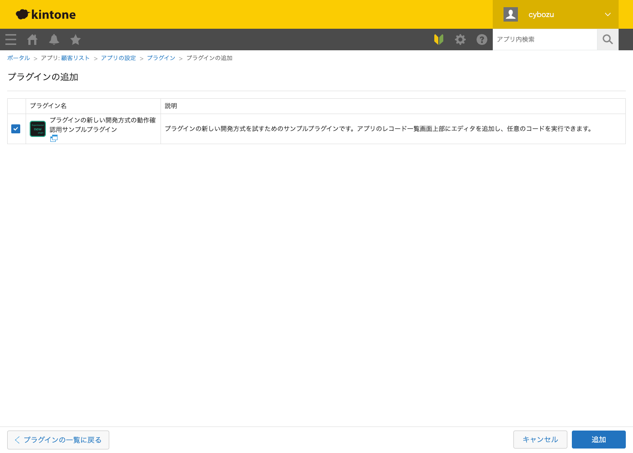Image resolution: width=633 pixels, height=453 pixels.
Task: Click the プラグイン名 column header
Action: coord(93,106)
